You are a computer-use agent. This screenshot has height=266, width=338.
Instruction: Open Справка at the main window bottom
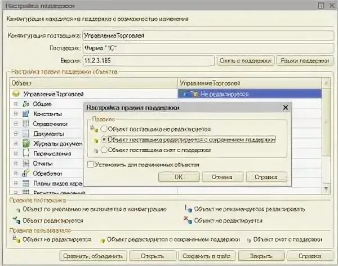pos(310,256)
